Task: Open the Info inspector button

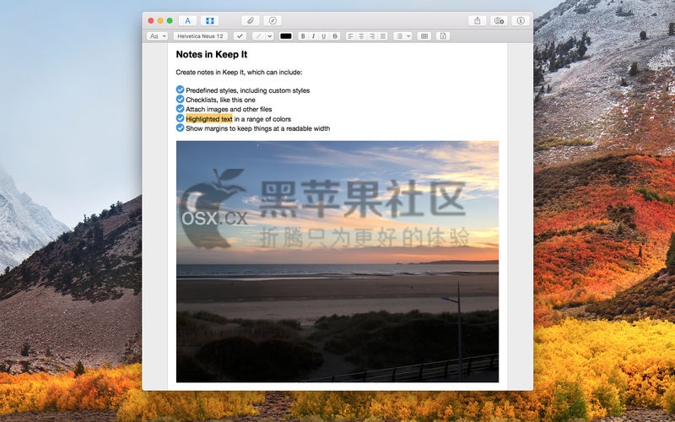Action: click(521, 20)
